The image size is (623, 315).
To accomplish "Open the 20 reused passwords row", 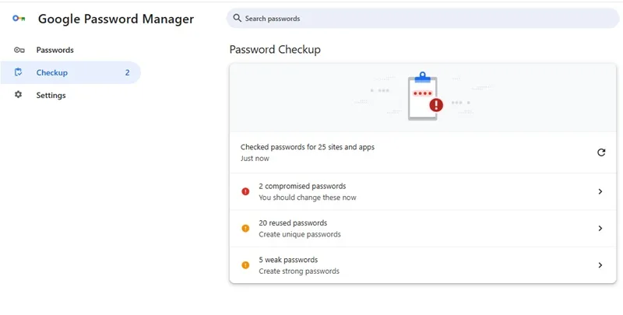I will click(423, 229).
